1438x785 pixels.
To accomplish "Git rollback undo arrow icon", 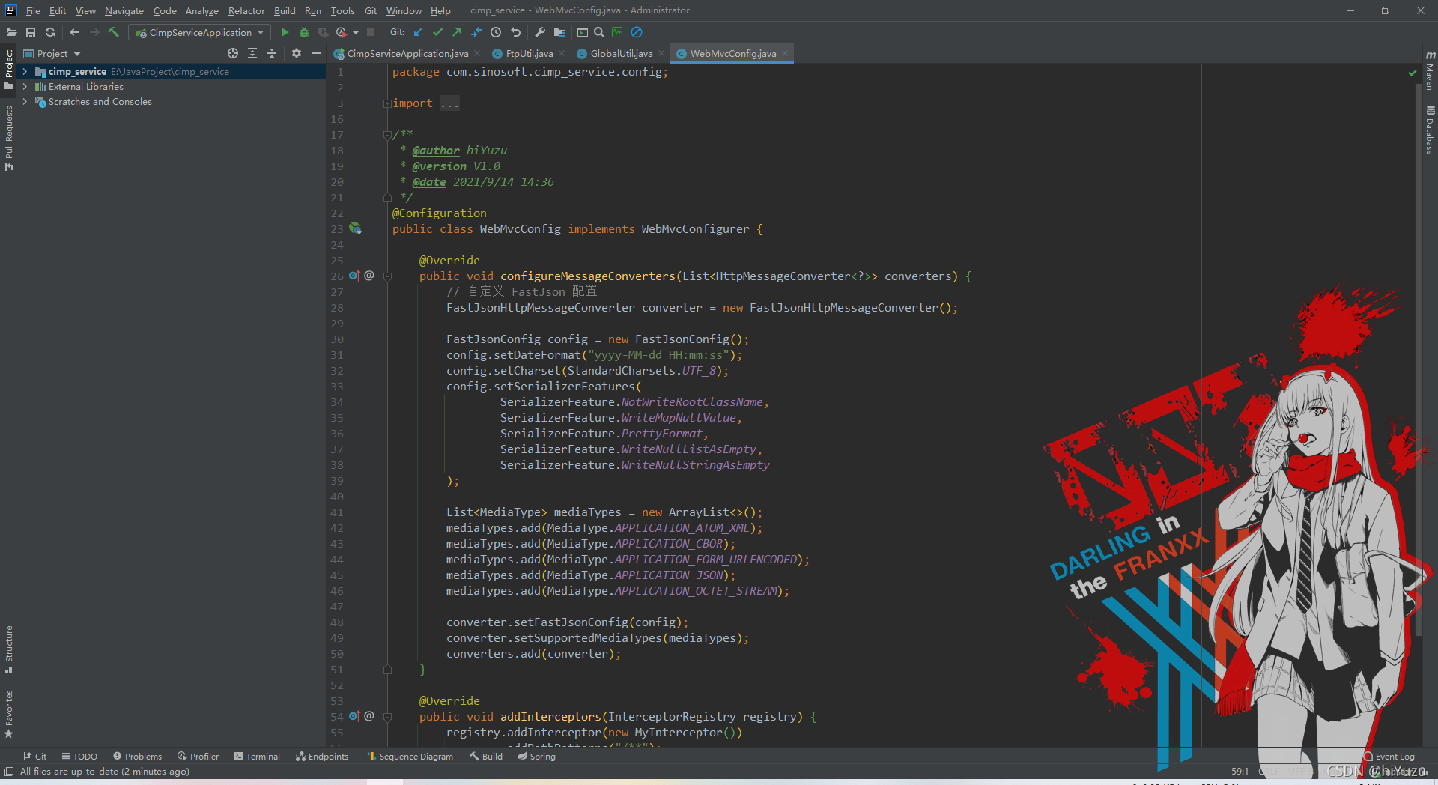I will click(515, 32).
